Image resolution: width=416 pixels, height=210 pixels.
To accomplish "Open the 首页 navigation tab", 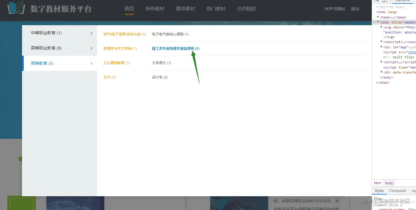I will (129, 9).
